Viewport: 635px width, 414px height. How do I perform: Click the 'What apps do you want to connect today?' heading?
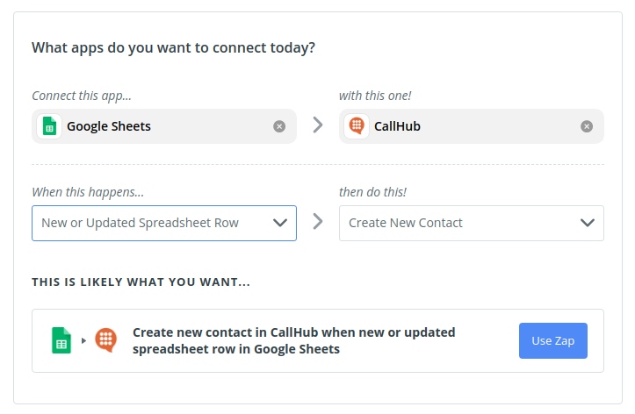[x=173, y=47]
